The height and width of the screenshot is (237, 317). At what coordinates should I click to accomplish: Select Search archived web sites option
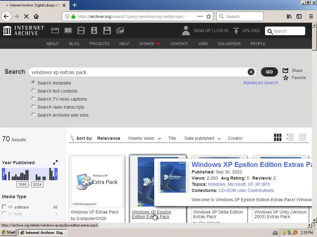pos(33,115)
